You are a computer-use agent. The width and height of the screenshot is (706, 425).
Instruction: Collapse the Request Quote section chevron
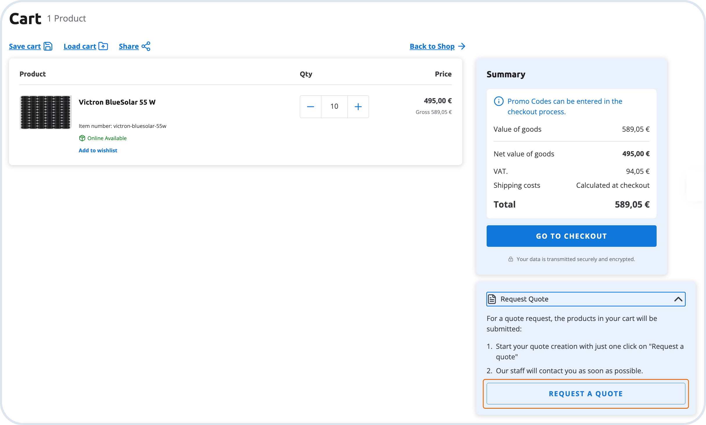pos(678,299)
